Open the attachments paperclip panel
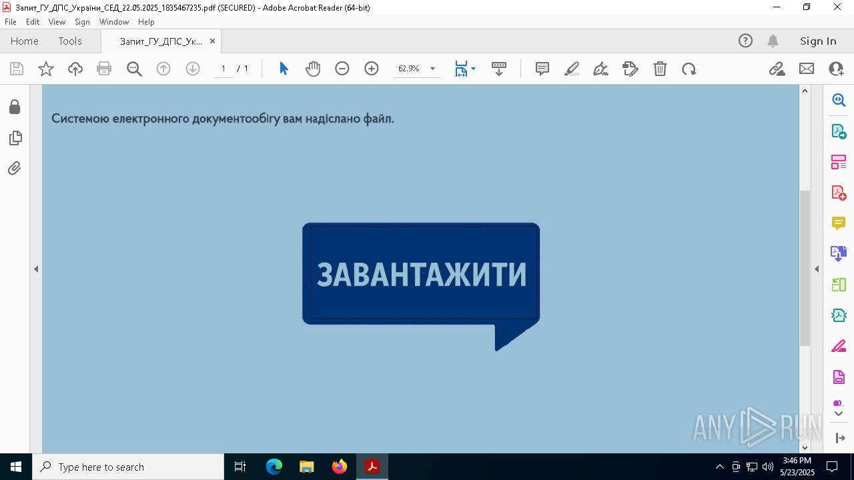Viewport: 854px width, 480px height. [15, 169]
